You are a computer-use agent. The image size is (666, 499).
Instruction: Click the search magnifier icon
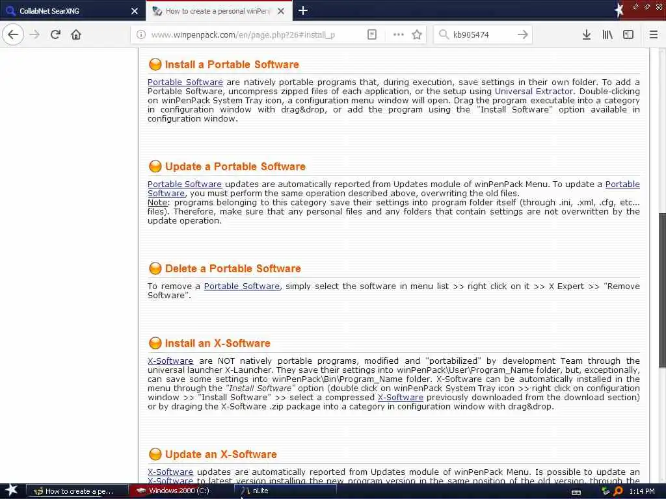coord(444,34)
